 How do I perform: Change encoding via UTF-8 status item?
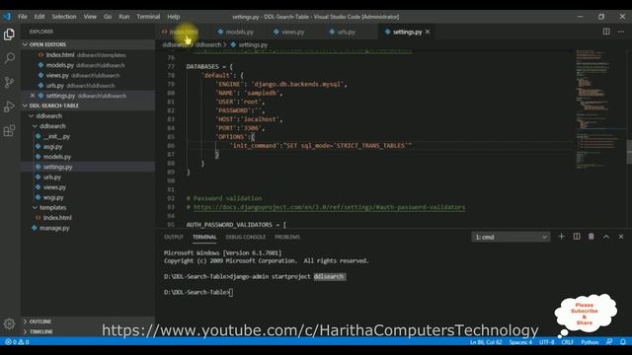pos(546,342)
